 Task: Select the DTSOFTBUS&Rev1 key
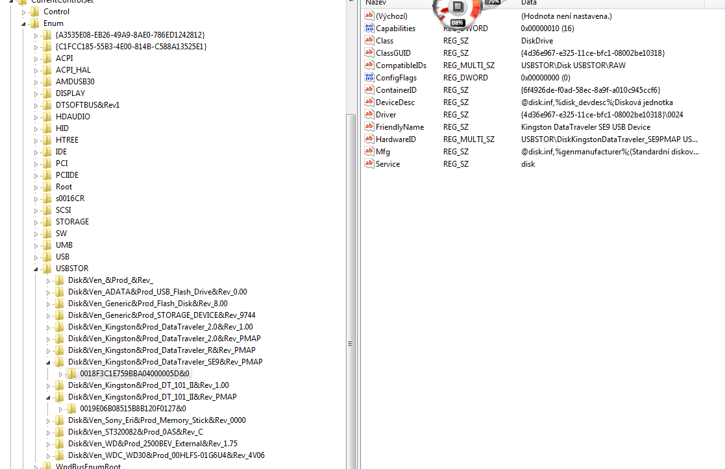[88, 105]
